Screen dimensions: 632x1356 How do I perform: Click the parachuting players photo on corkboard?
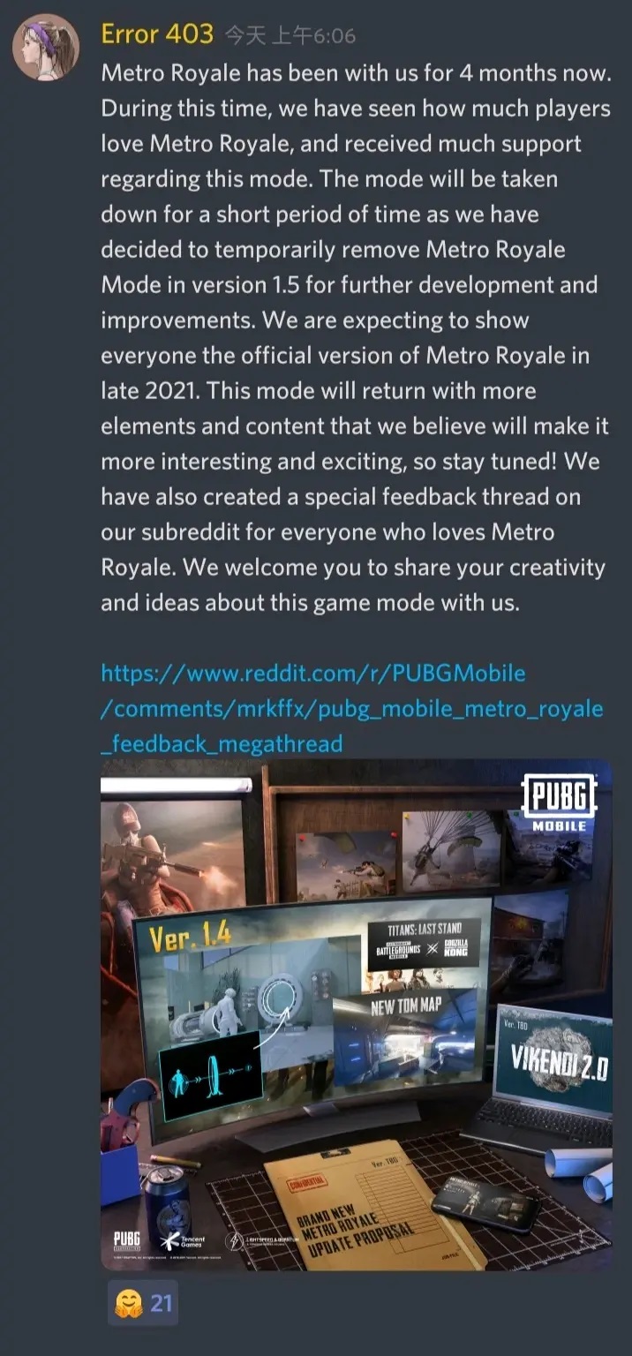point(452,845)
